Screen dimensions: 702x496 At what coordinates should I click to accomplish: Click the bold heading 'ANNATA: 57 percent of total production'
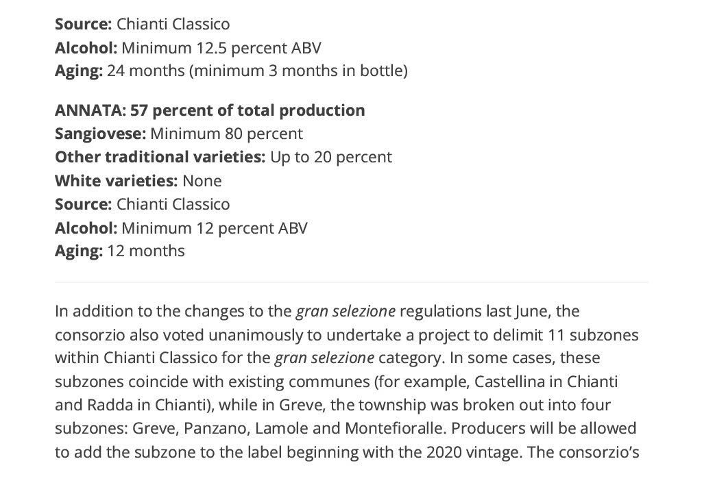click(x=210, y=110)
